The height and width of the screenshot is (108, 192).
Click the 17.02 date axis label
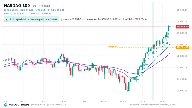click(83, 102)
